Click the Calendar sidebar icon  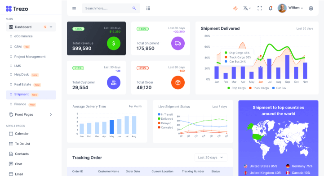[11, 134]
